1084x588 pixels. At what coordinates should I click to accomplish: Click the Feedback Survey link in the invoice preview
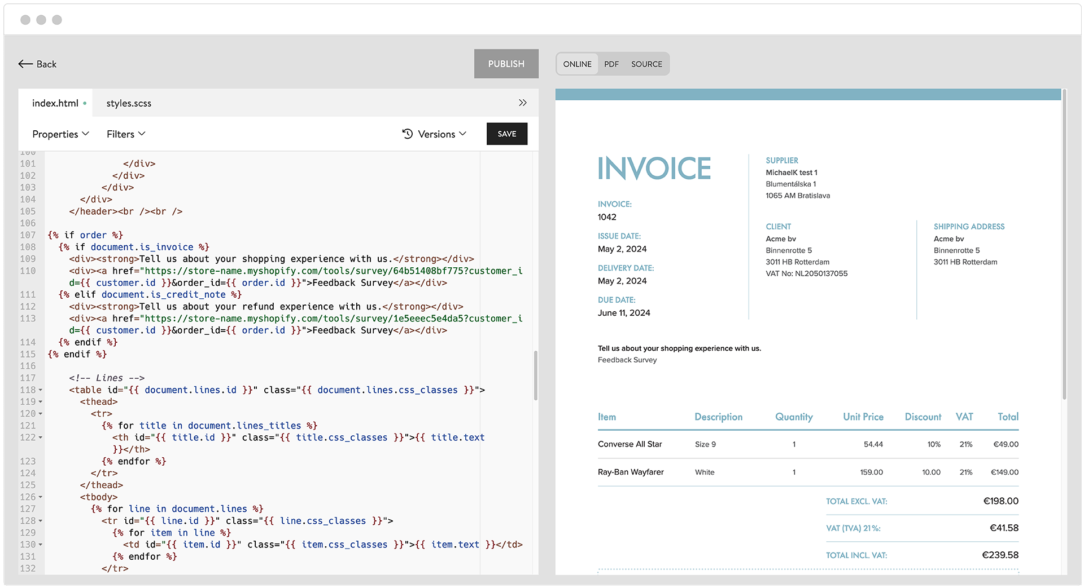[x=627, y=360]
